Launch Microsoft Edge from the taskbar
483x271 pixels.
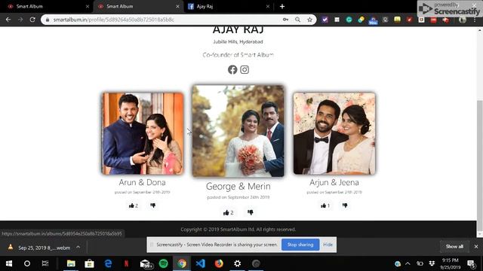point(108,263)
